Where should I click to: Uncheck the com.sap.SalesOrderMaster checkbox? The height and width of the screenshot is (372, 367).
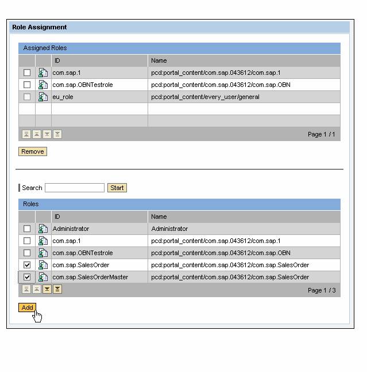27,278
